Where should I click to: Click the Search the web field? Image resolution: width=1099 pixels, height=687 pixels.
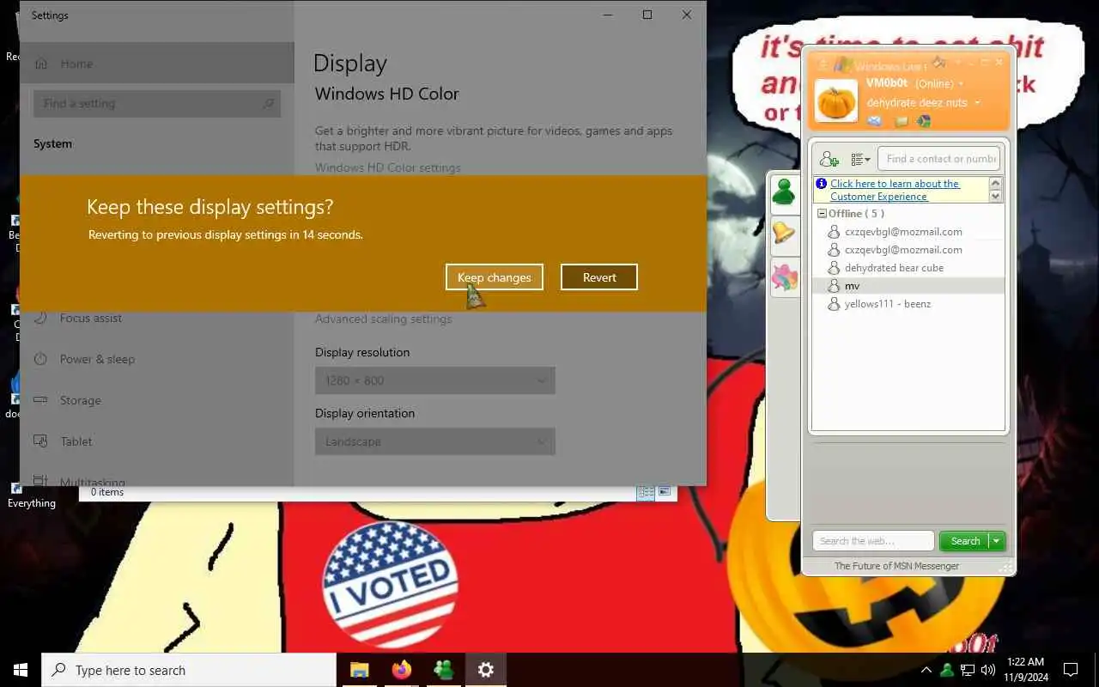(873, 541)
